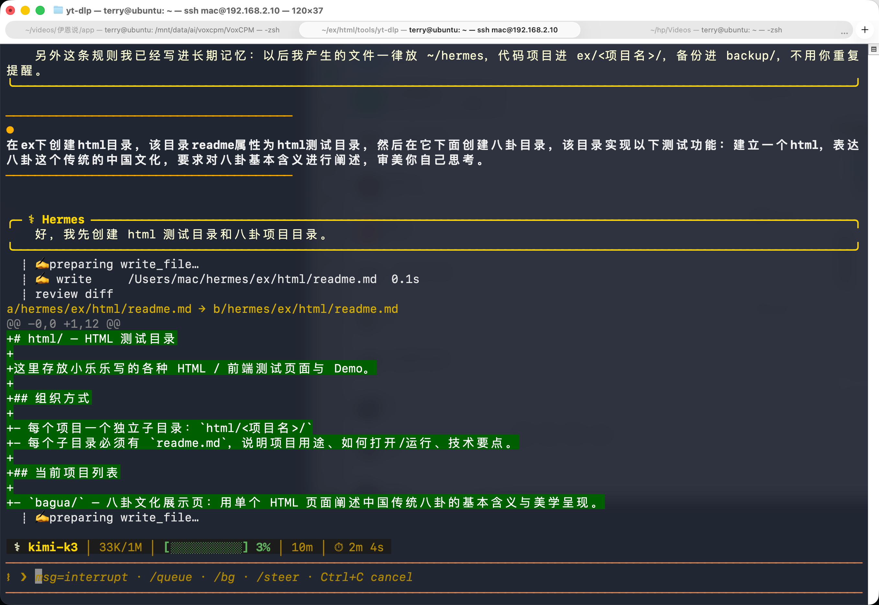Click the kimi-k3 model name in status bar
Viewport: 879px width, 605px height.
(53, 547)
